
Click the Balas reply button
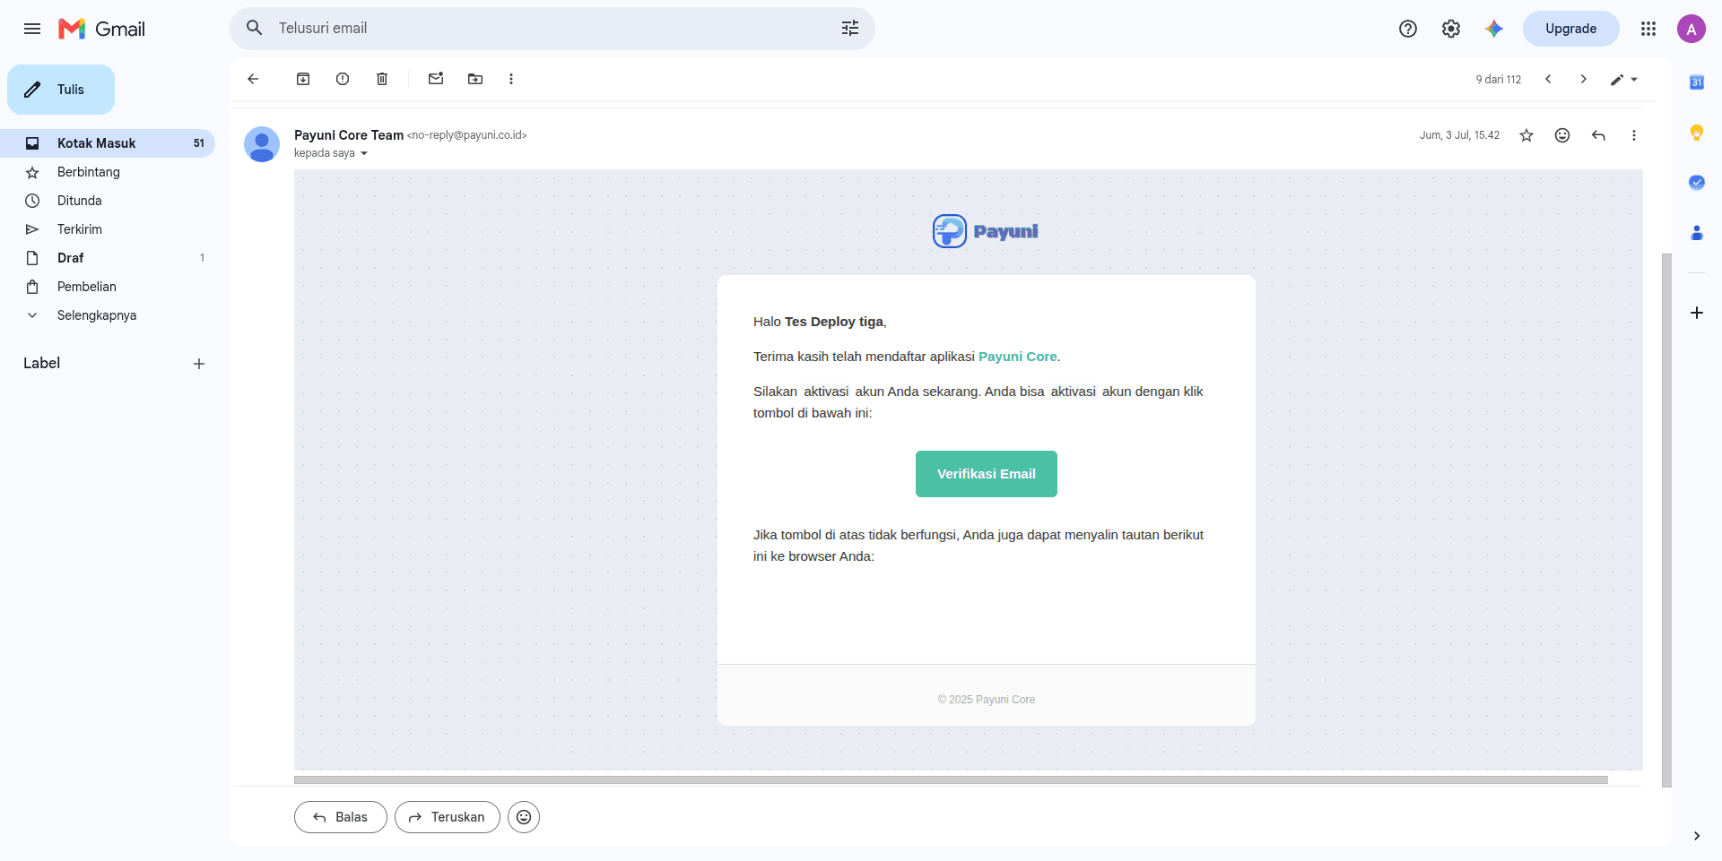341,817
